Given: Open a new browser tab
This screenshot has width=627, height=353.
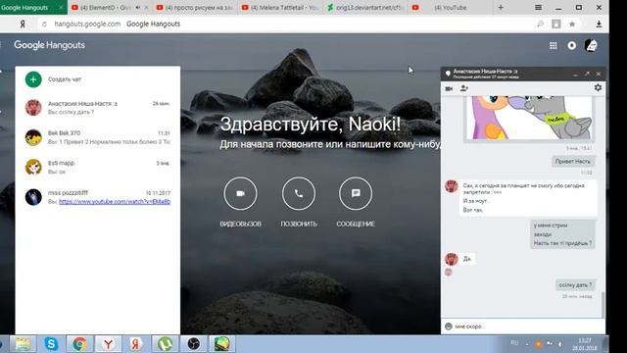Looking at the screenshot, I should 501,7.
